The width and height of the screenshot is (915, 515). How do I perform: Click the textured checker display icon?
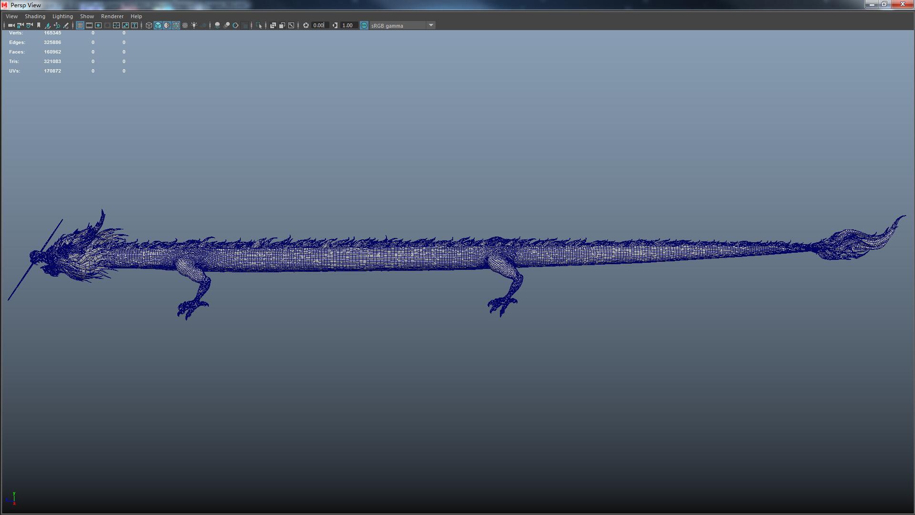(x=185, y=25)
